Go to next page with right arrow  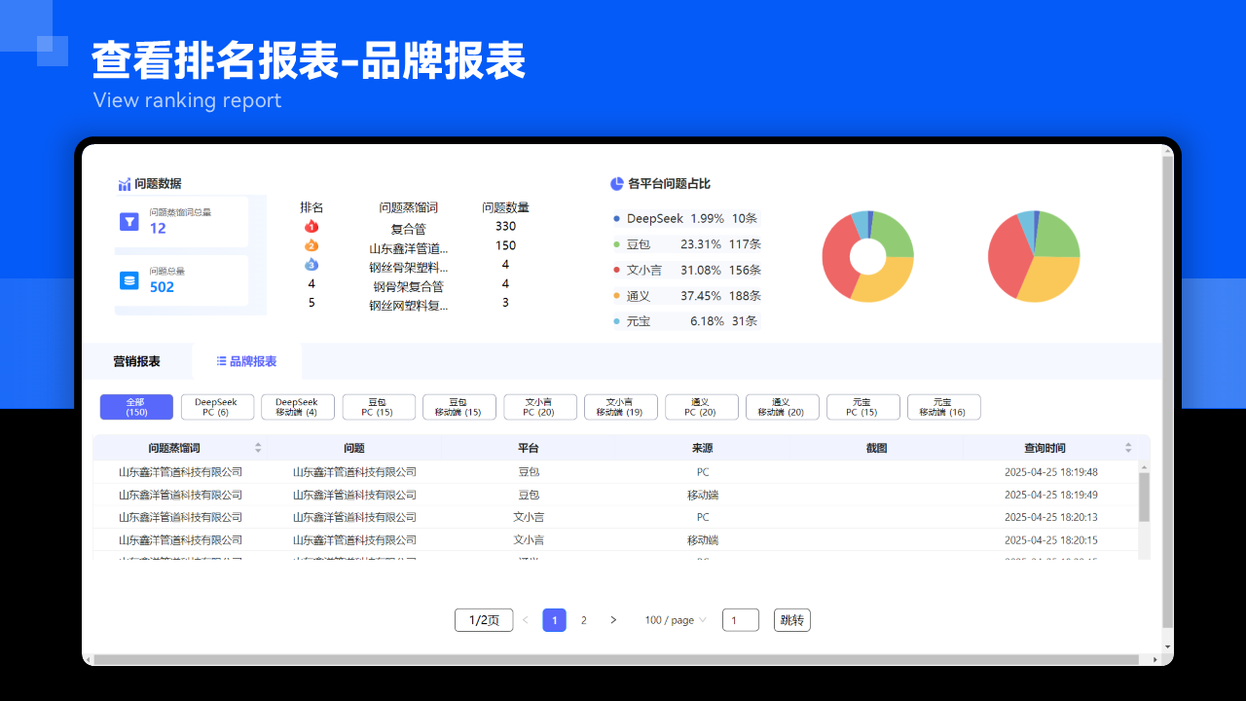(x=613, y=620)
